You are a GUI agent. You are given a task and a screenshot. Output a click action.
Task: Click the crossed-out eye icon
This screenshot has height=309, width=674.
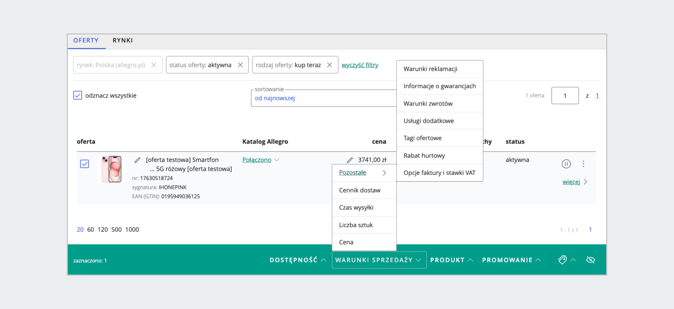coord(591,260)
